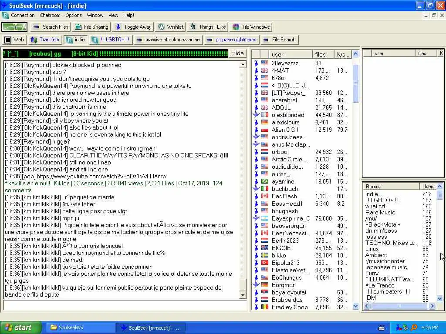Click the status icon beside andris bees

[x=256, y=137]
